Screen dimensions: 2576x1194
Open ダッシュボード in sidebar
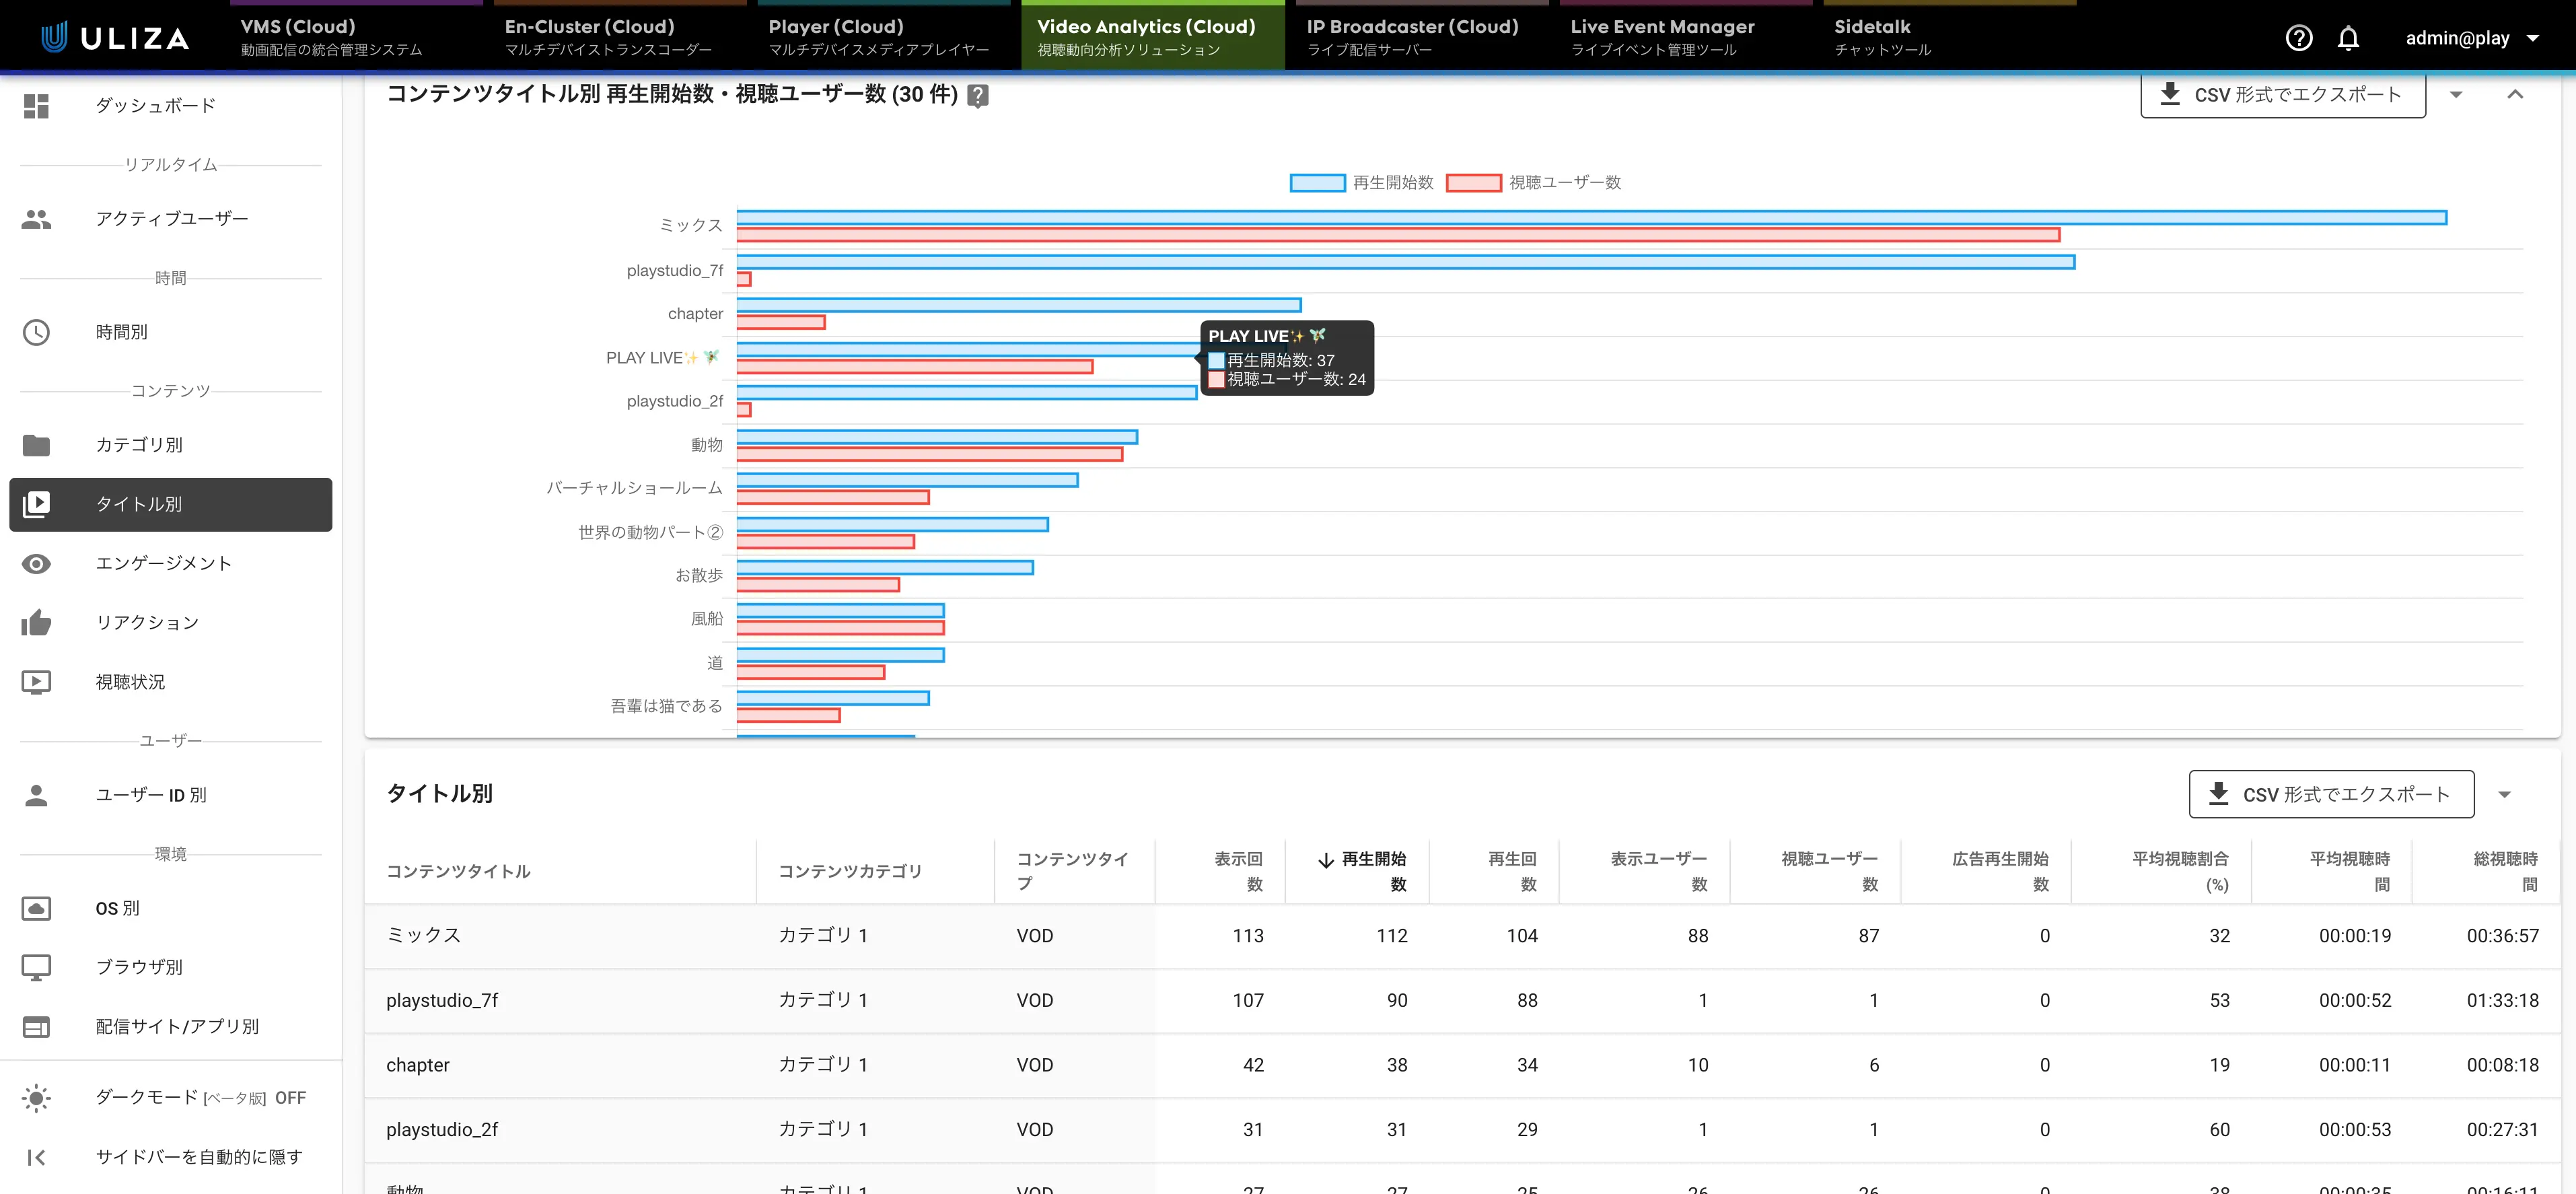point(171,106)
